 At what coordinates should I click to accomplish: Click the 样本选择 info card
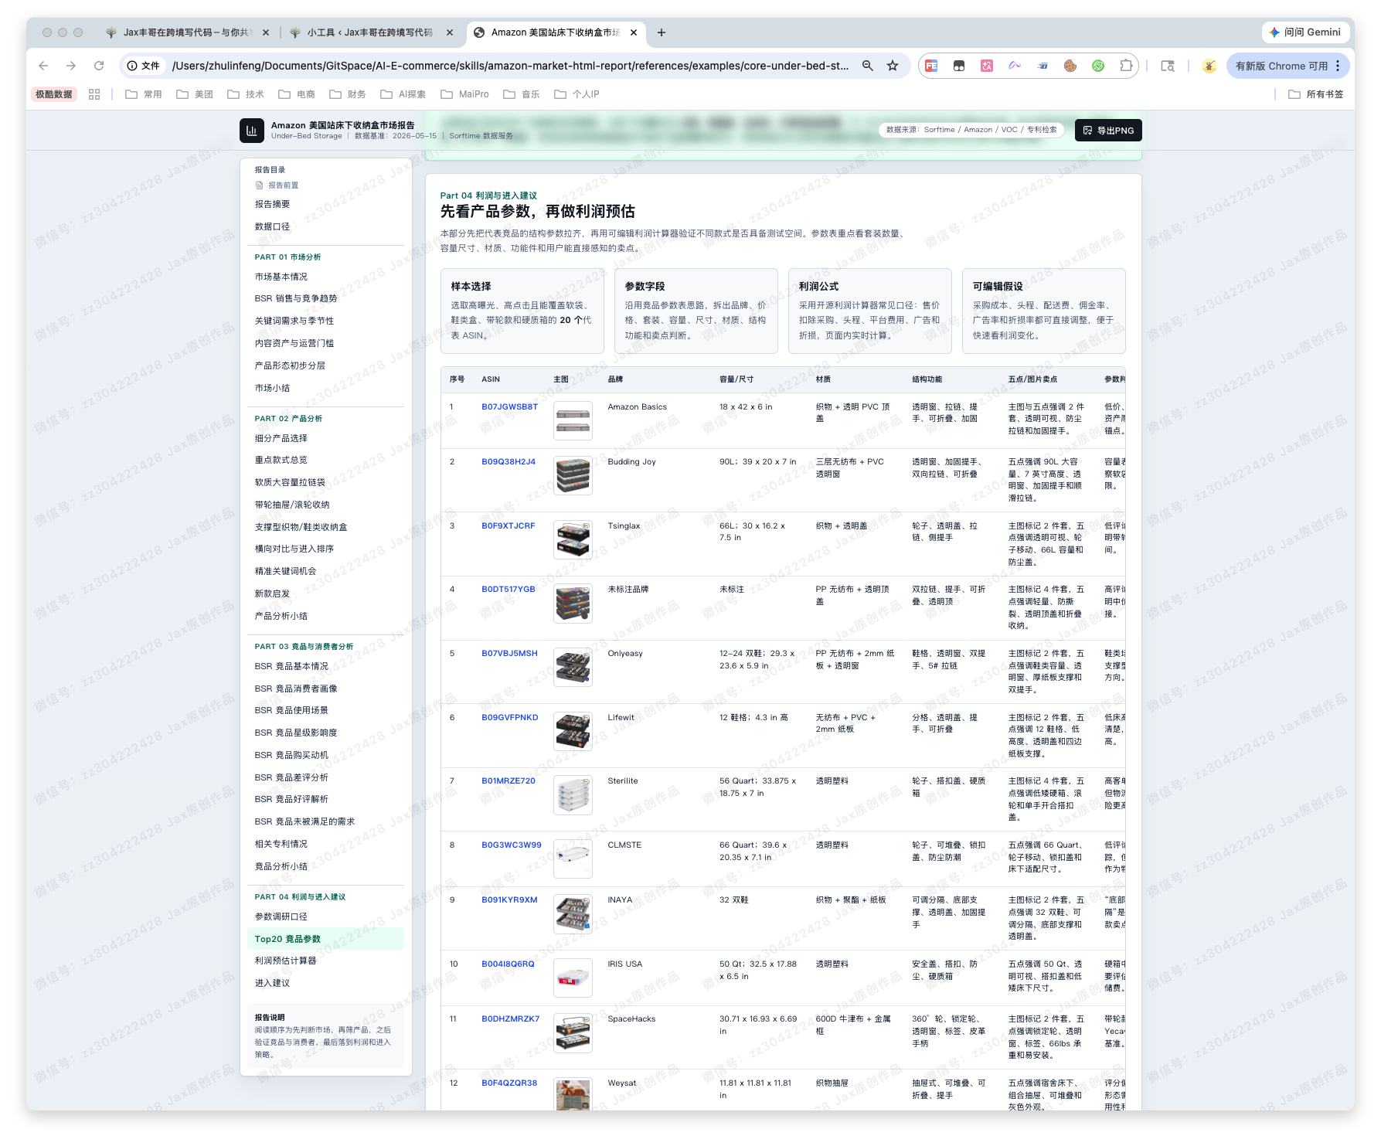522,311
